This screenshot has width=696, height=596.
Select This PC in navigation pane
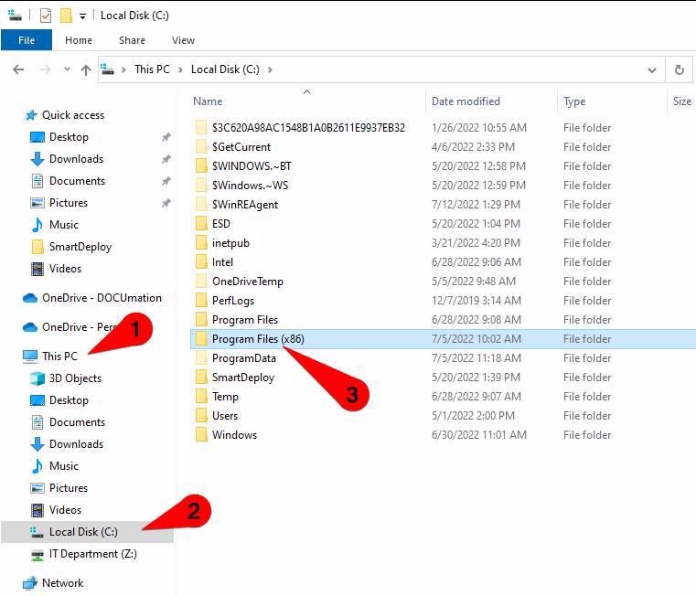click(59, 357)
